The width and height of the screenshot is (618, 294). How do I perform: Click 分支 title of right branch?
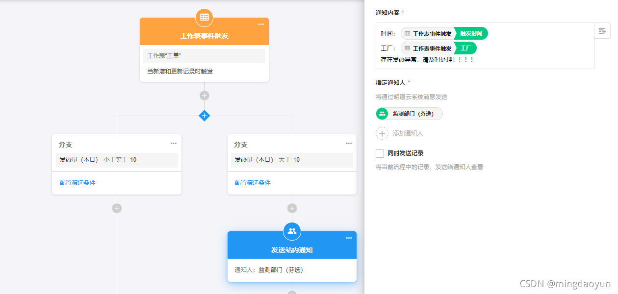[x=241, y=145]
